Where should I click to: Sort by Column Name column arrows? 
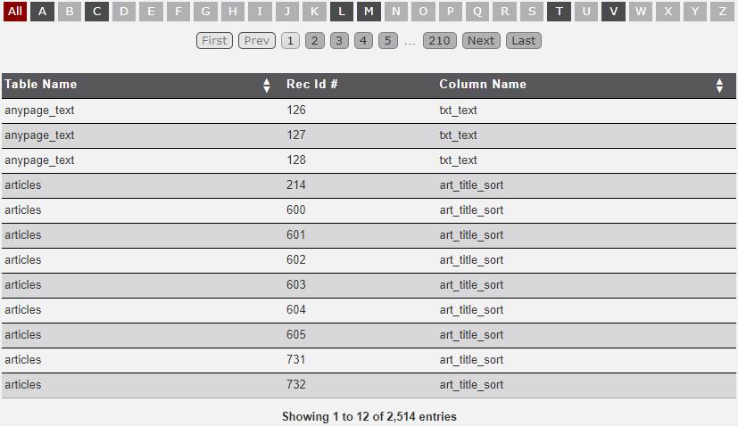pos(719,86)
